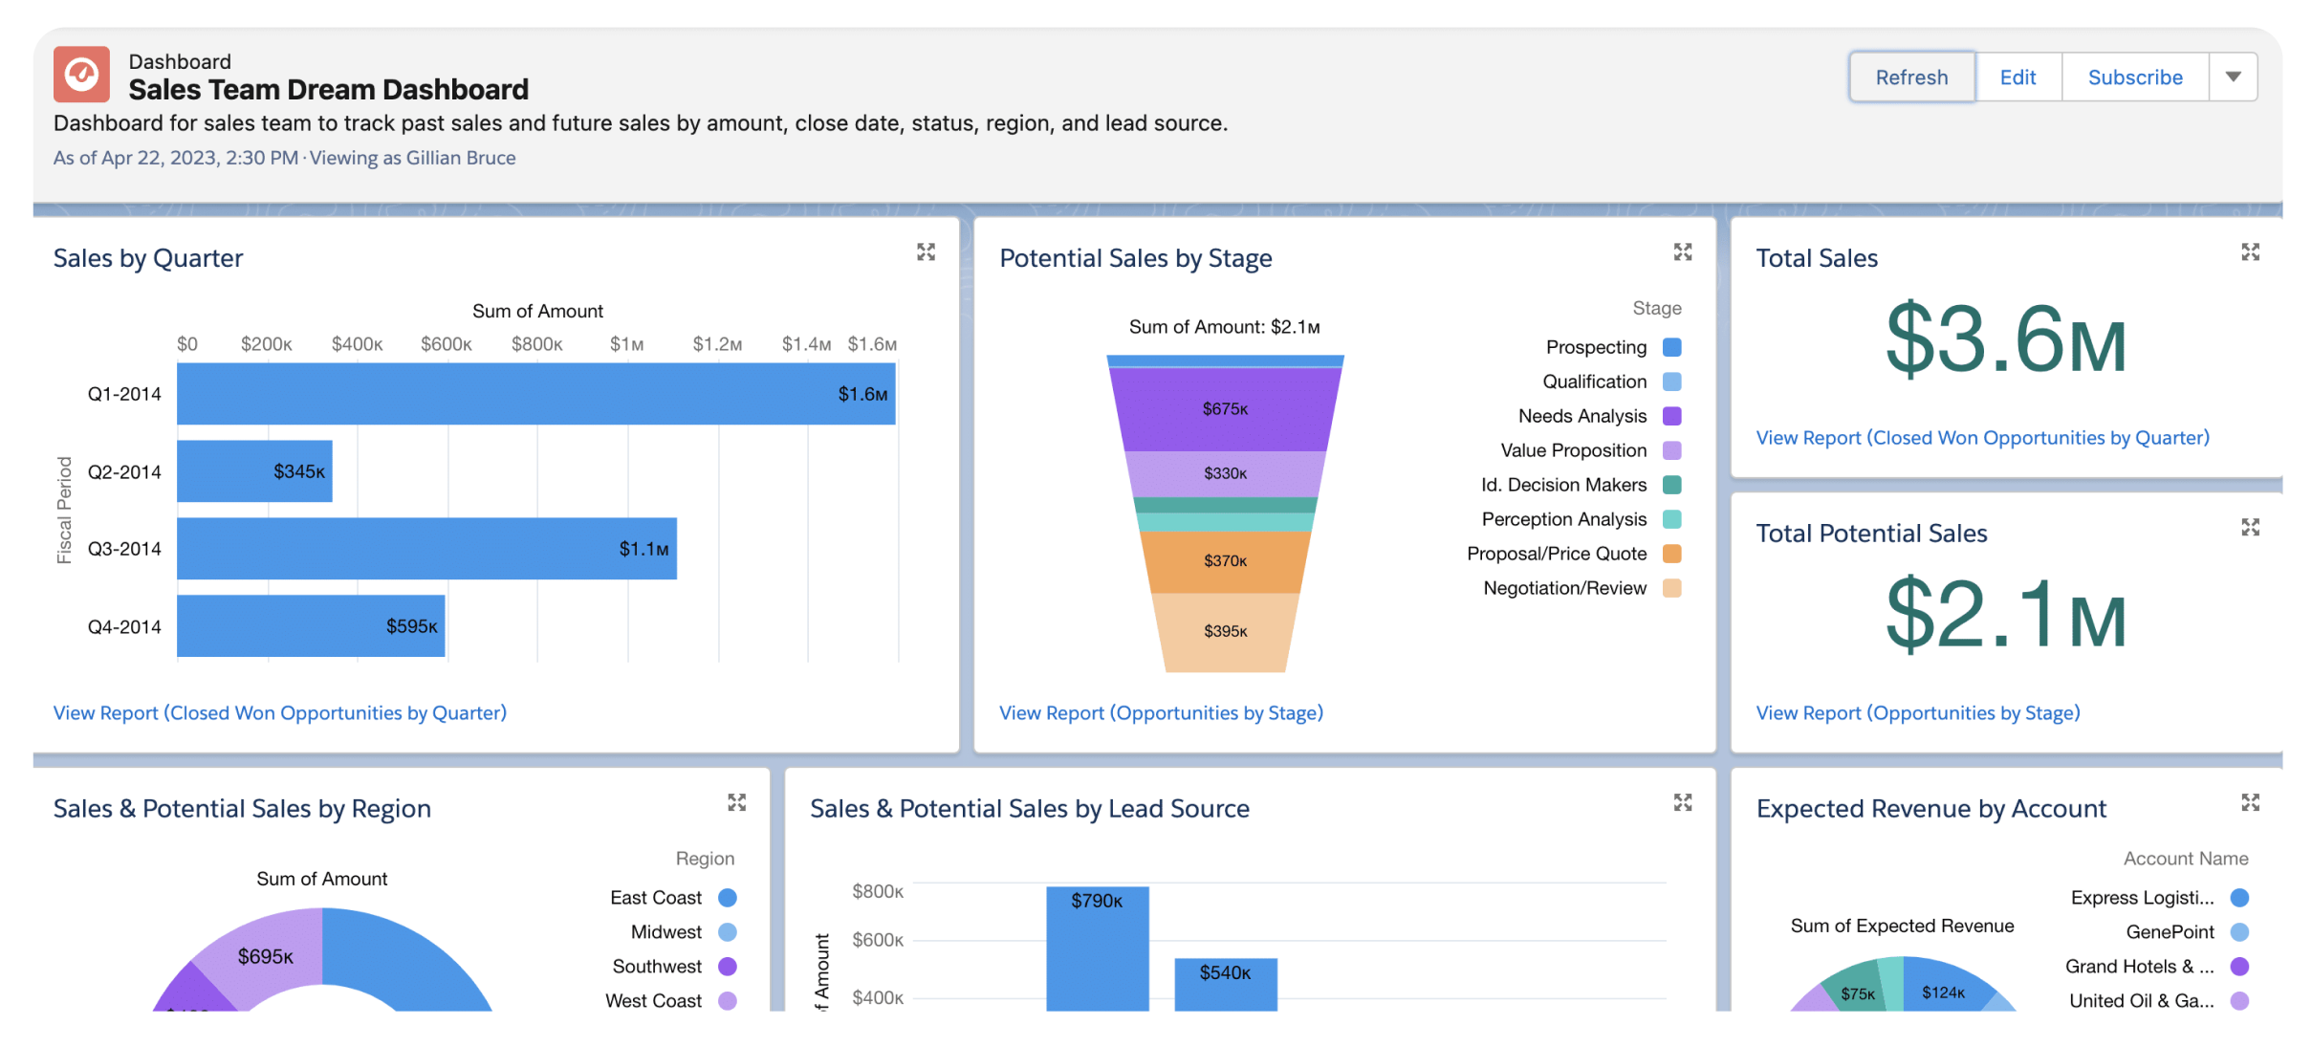Open Opportunities by Stage report under funnel
The width and height of the screenshot is (2312, 1047).
pyautogui.click(x=1161, y=713)
